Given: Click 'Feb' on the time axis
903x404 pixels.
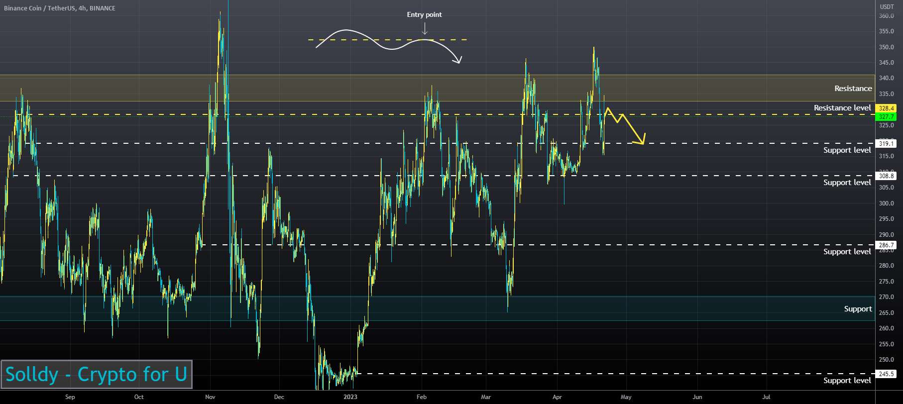Looking at the screenshot, I should [421, 397].
